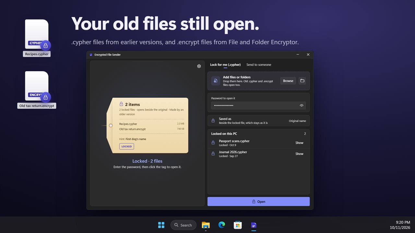
Task: Close the Encrypted File Sender window
Action: click(308, 55)
